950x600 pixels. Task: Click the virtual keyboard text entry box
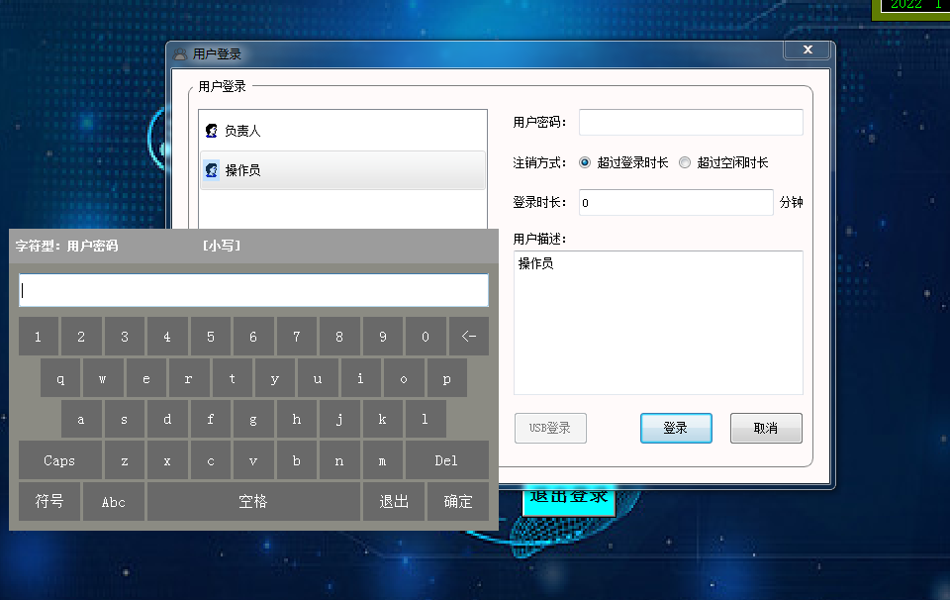point(254,290)
